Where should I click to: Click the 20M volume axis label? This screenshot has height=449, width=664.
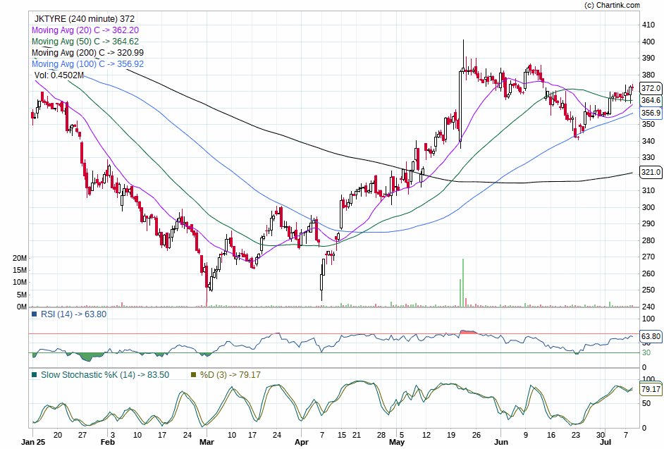point(20,258)
